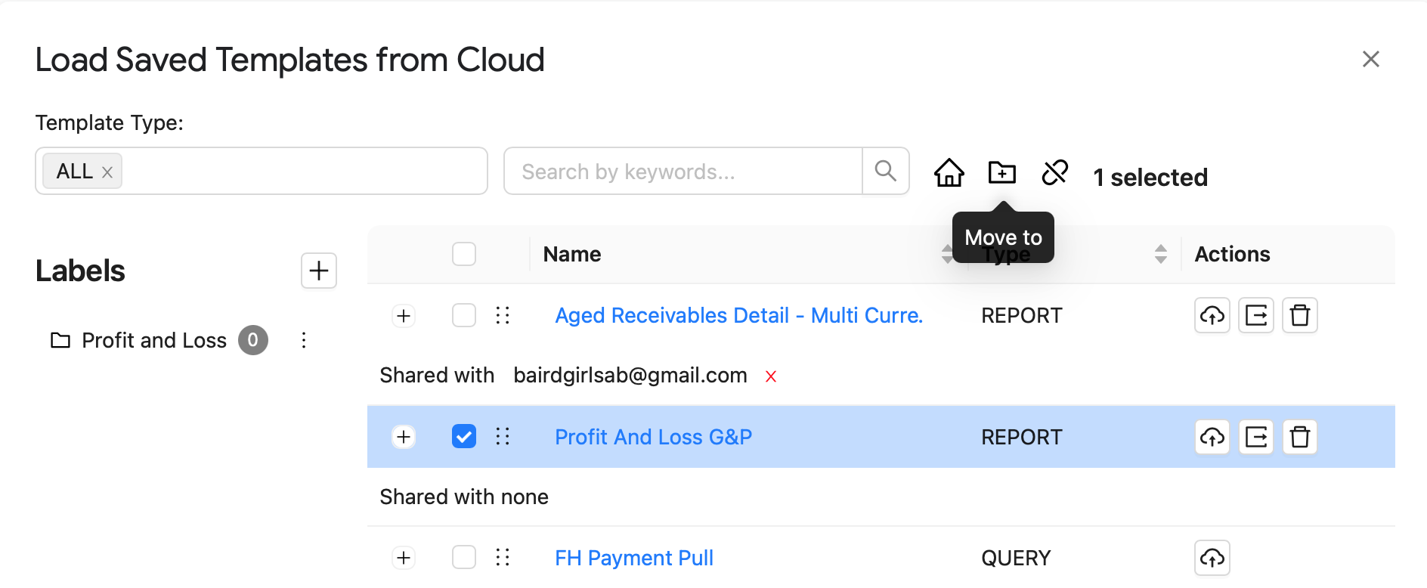1427x588 pixels.
Task: Toggle the select-all header checkbox
Action: (x=464, y=254)
